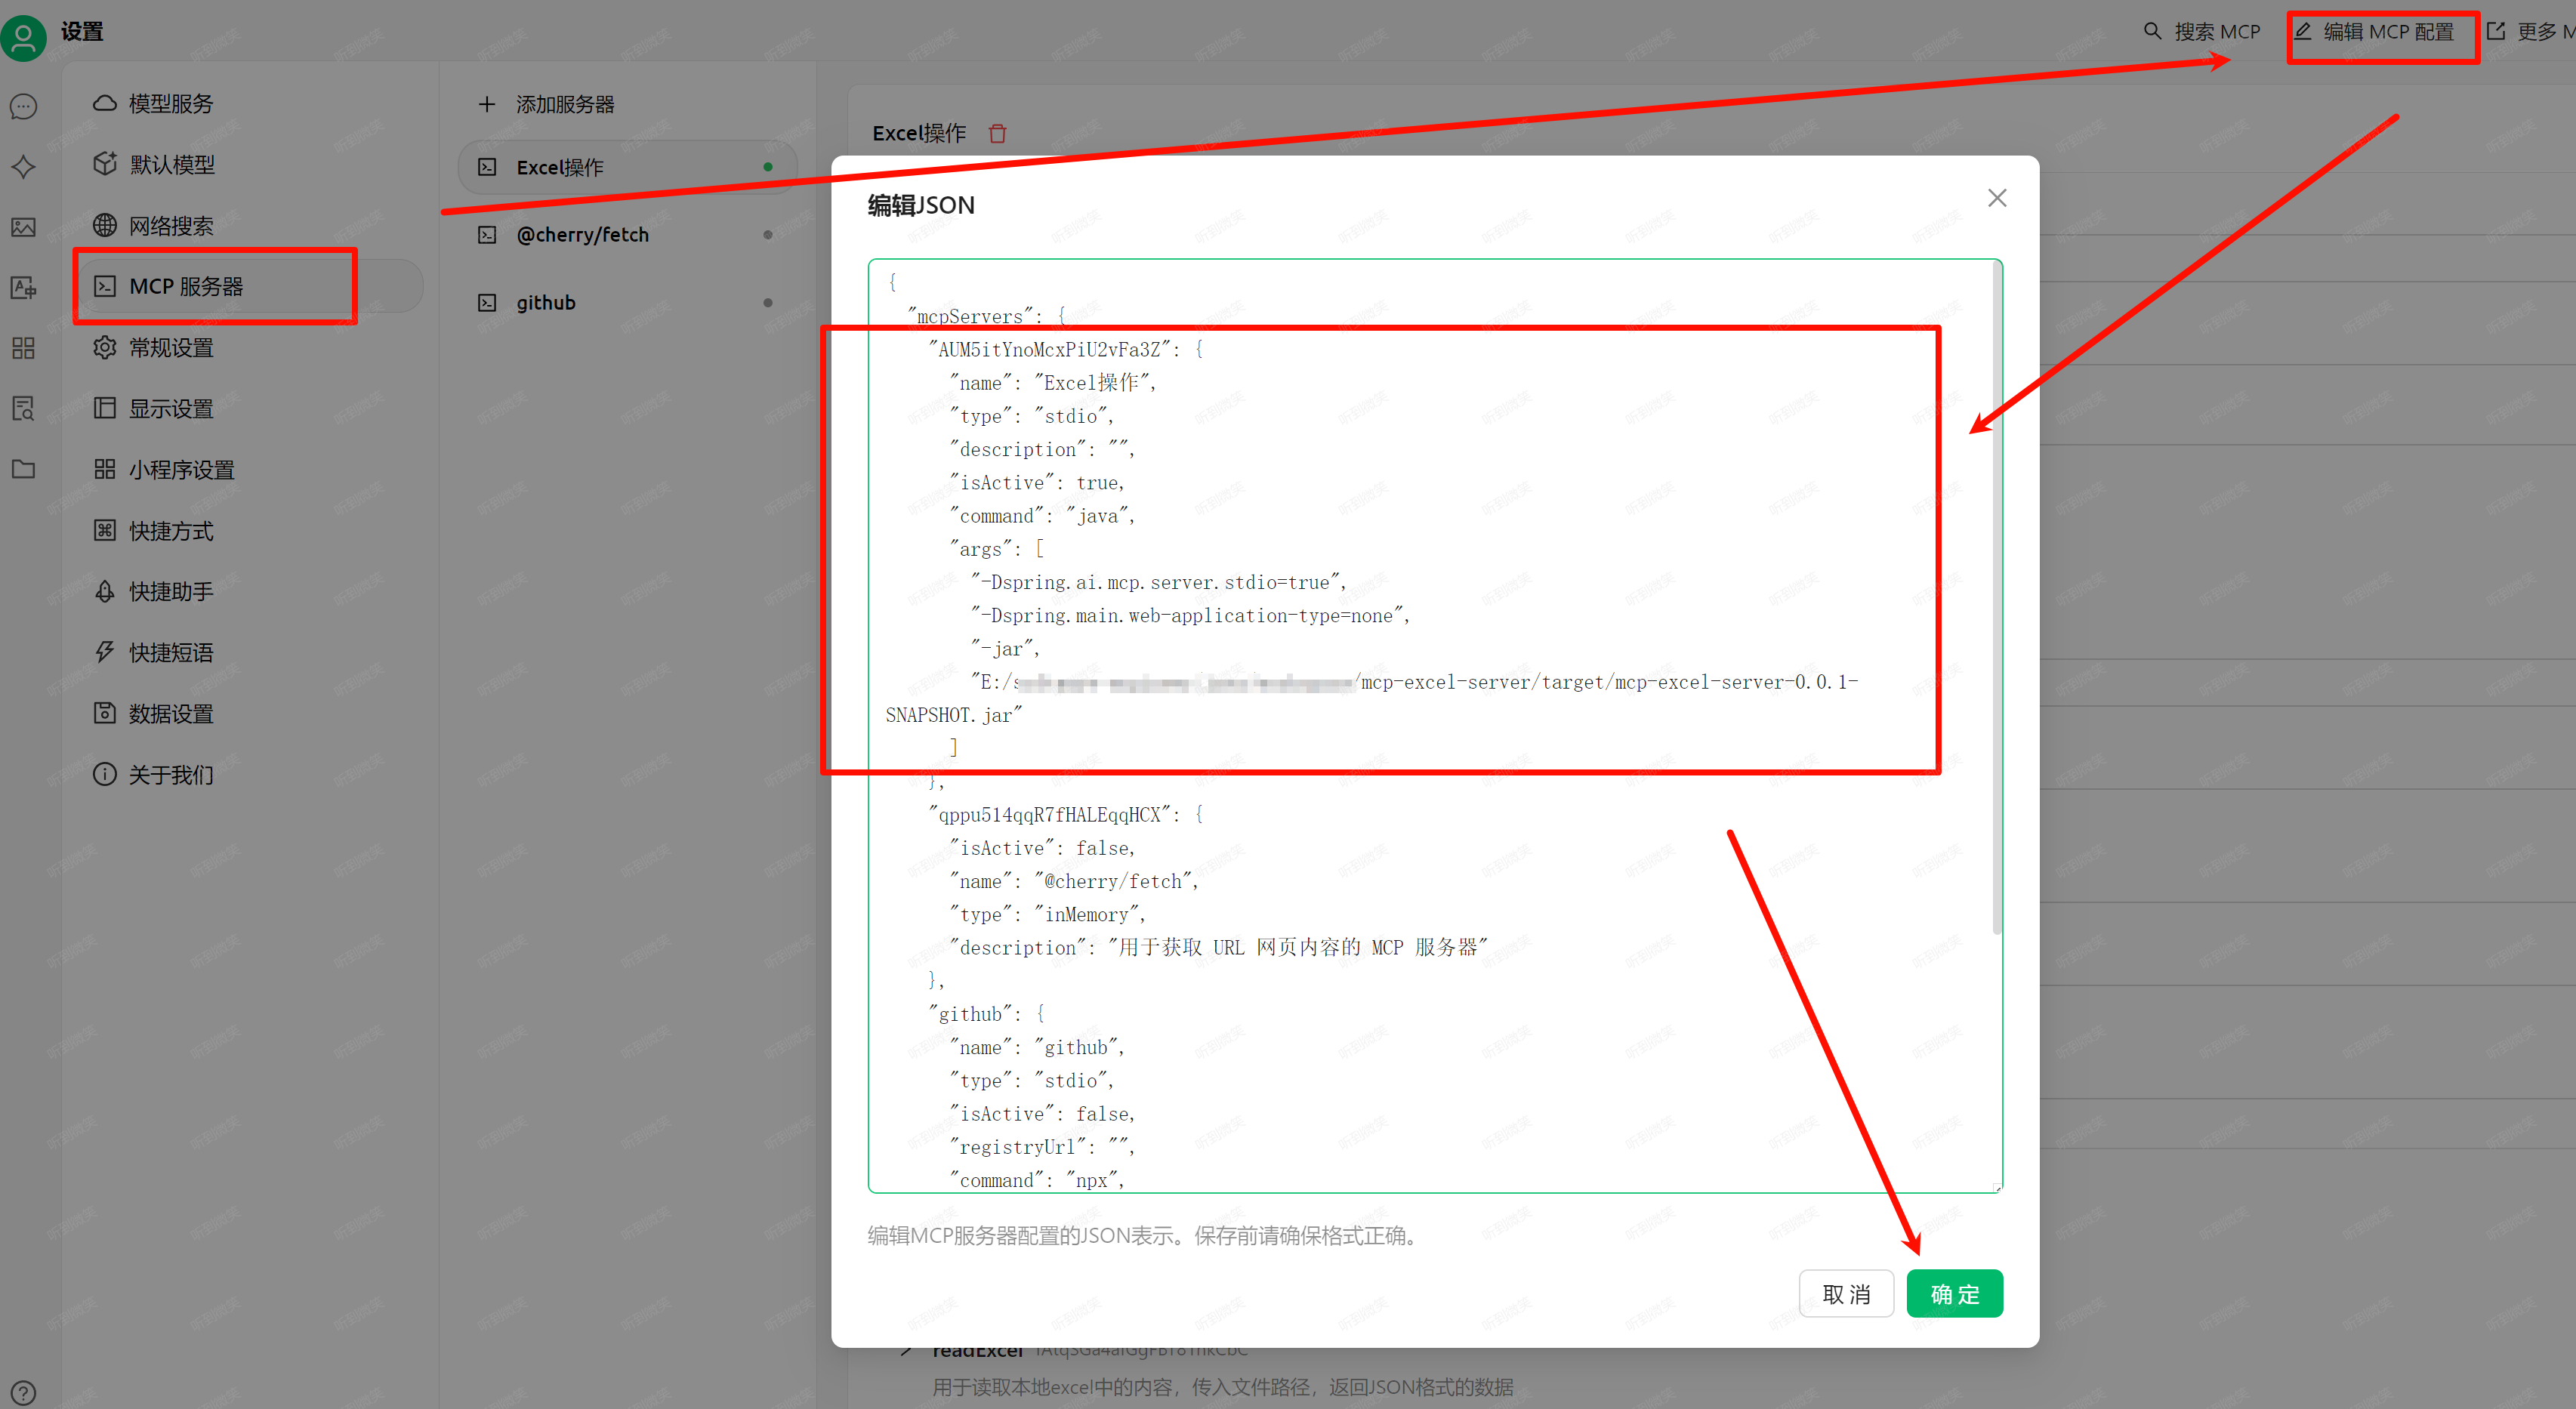Open the knowledge base search icon

[x=24, y=408]
